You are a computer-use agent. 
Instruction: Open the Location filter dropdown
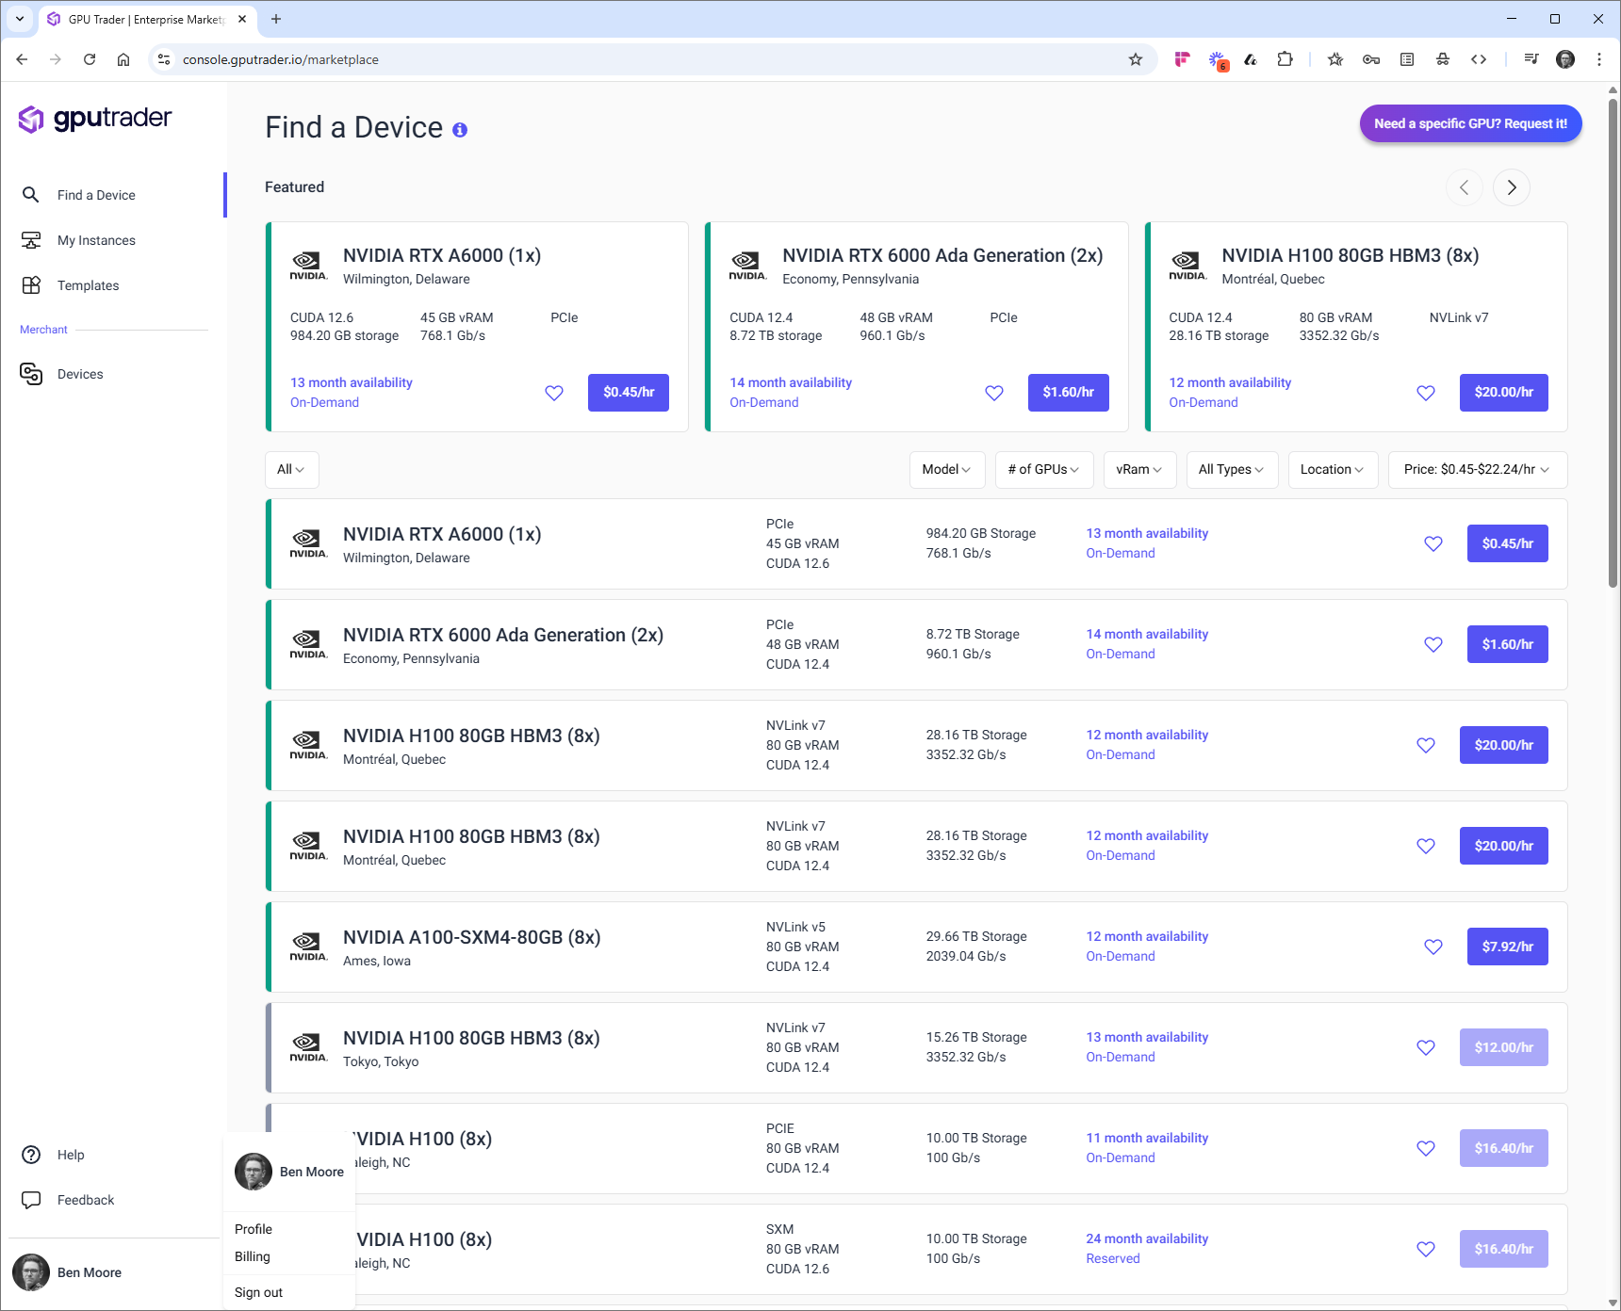point(1333,469)
